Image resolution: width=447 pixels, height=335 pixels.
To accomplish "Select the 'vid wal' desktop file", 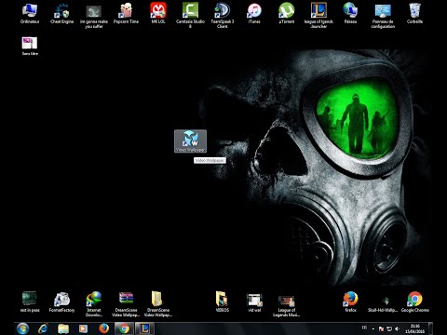I will 254,301.
